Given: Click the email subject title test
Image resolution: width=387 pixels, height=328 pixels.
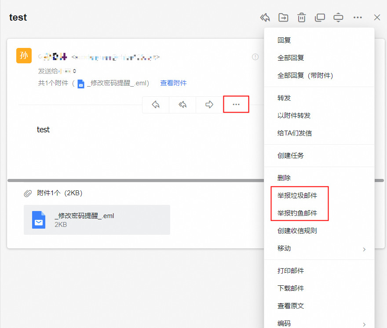Looking at the screenshot, I should point(18,18).
